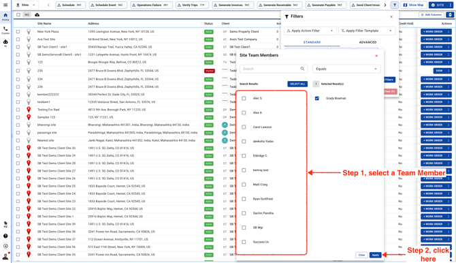This screenshot has height=263, width=456.
Task: Click red pin for SB Test Demo Client Site 30
Action: coord(29,148)
